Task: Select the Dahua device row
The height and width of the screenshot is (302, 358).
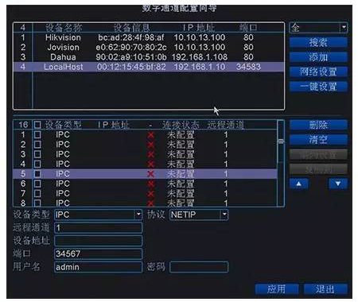Action: pyautogui.click(x=149, y=57)
